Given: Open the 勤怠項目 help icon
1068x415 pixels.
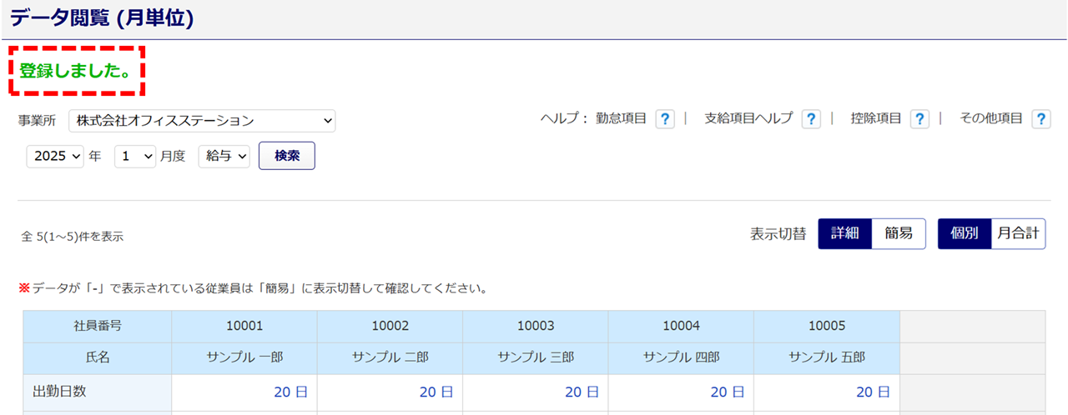Looking at the screenshot, I should click(x=664, y=119).
